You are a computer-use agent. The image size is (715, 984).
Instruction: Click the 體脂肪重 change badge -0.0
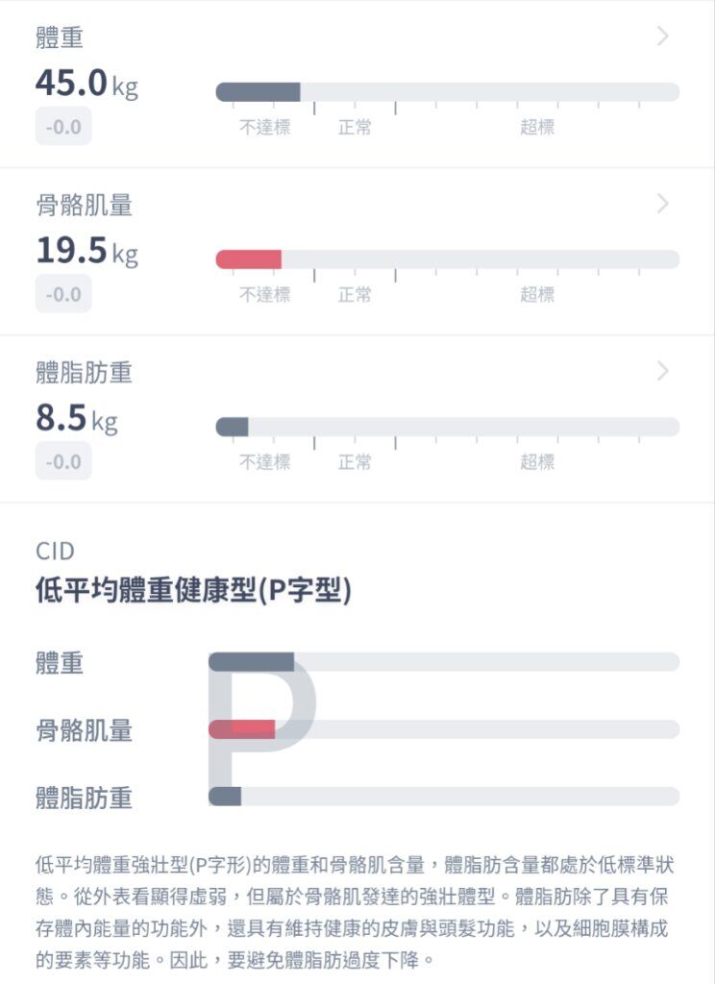click(x=63, y=461)
